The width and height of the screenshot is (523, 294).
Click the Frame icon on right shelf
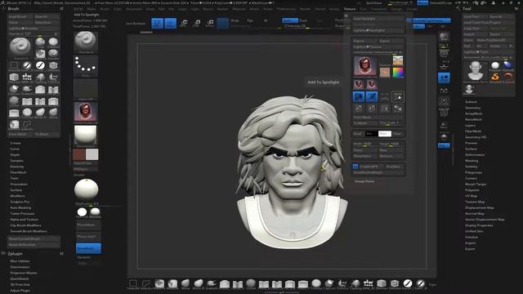tap(444, 101)
